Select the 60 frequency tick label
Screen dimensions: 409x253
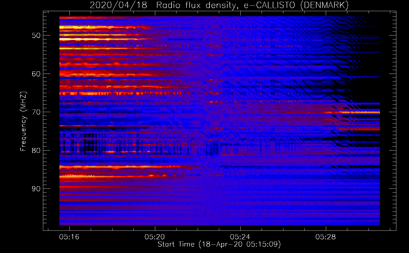tap(36, 74)
